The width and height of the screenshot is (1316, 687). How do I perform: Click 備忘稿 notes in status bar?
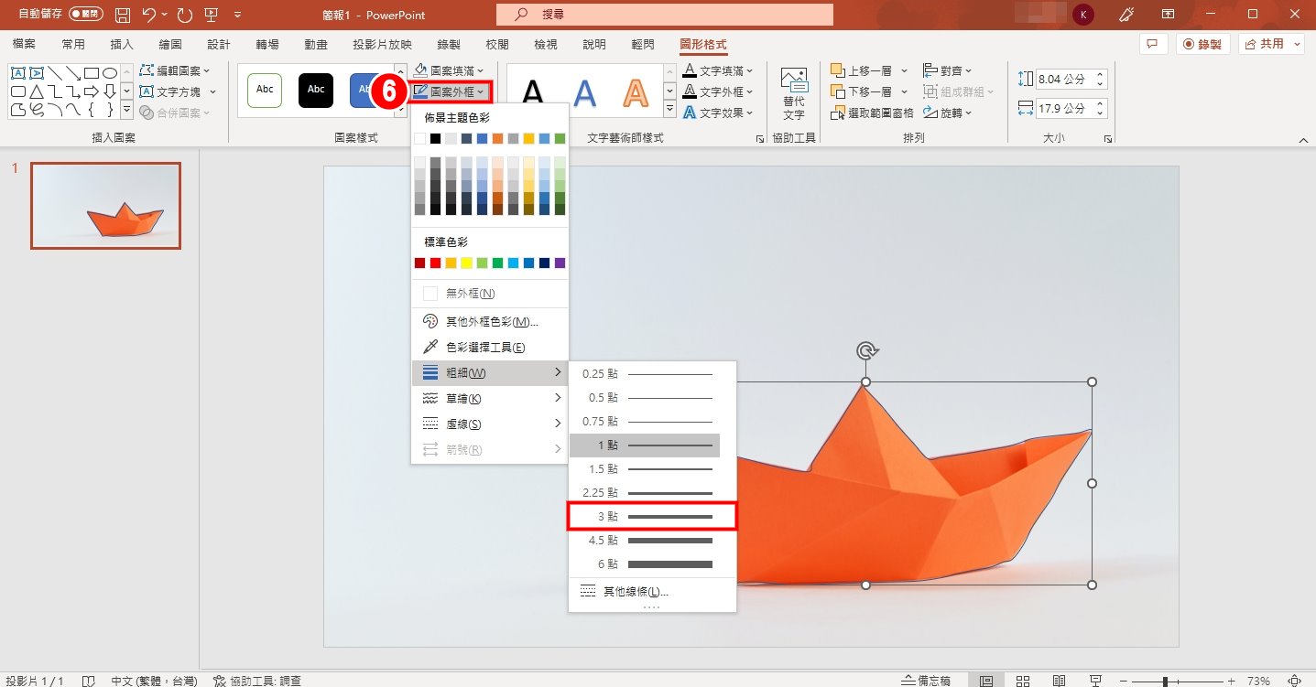(927, 681)
